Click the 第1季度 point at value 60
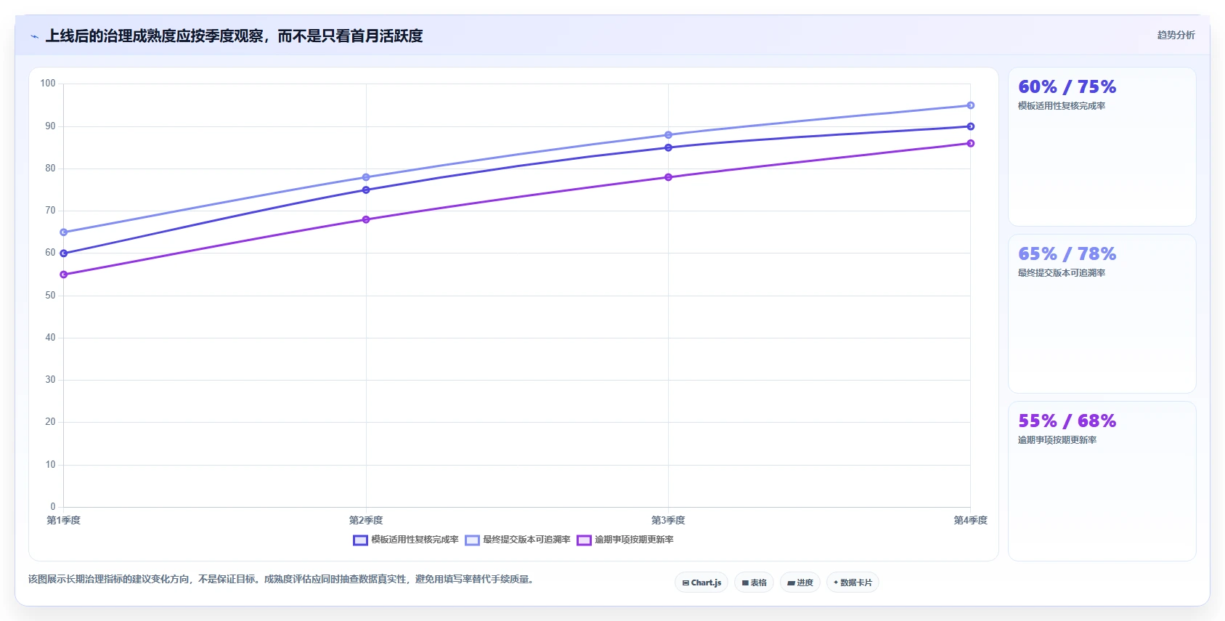Viewport: 1225px width, 621px height. [x=64, y=253]
